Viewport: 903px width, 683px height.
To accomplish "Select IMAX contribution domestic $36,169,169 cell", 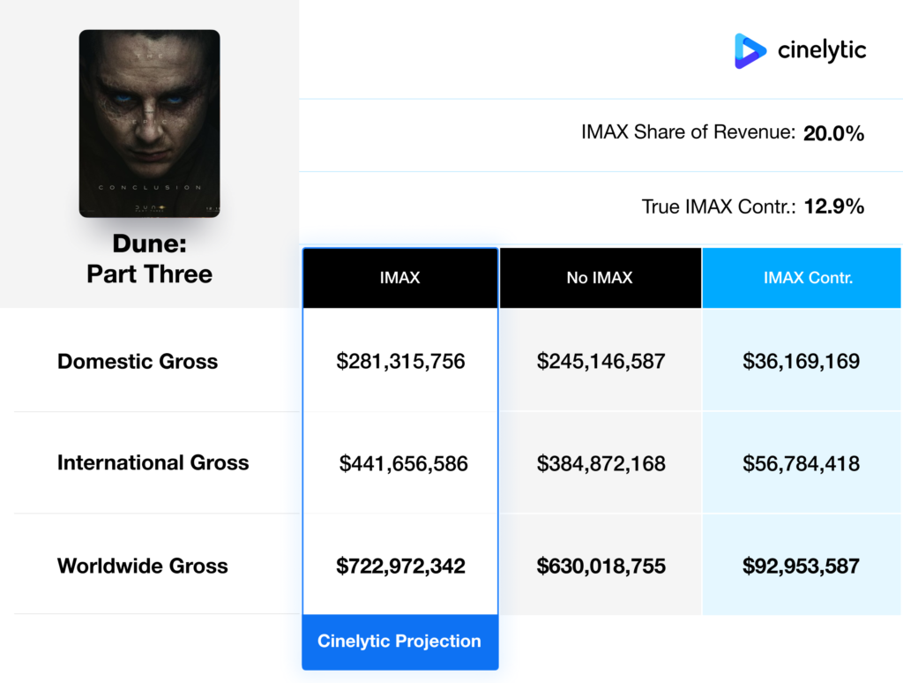I will tap(802, 361).
